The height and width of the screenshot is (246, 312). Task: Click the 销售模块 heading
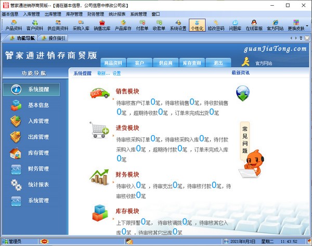(127, 92)
